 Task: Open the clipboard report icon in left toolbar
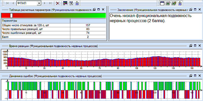tap(77, 3)
